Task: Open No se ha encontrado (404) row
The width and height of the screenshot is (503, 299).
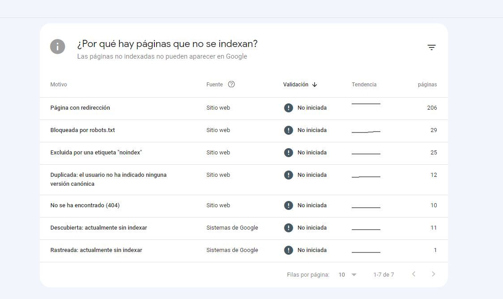Action: point(244,206)
